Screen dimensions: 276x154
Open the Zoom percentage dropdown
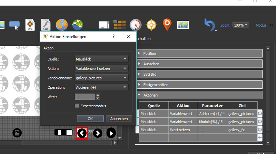point(241,25)
